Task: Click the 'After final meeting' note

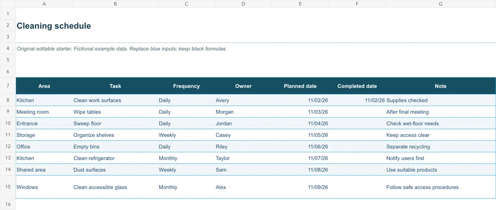Action: 441,112
